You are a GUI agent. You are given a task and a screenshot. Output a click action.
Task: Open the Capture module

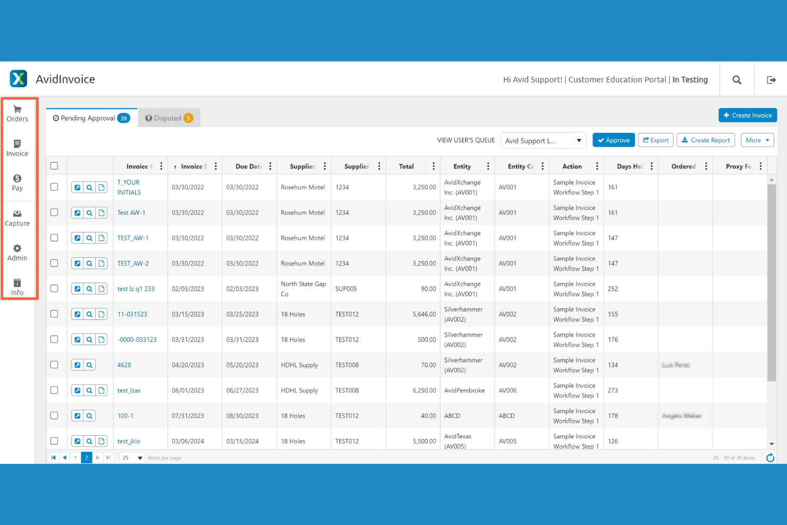pos(17,217)
